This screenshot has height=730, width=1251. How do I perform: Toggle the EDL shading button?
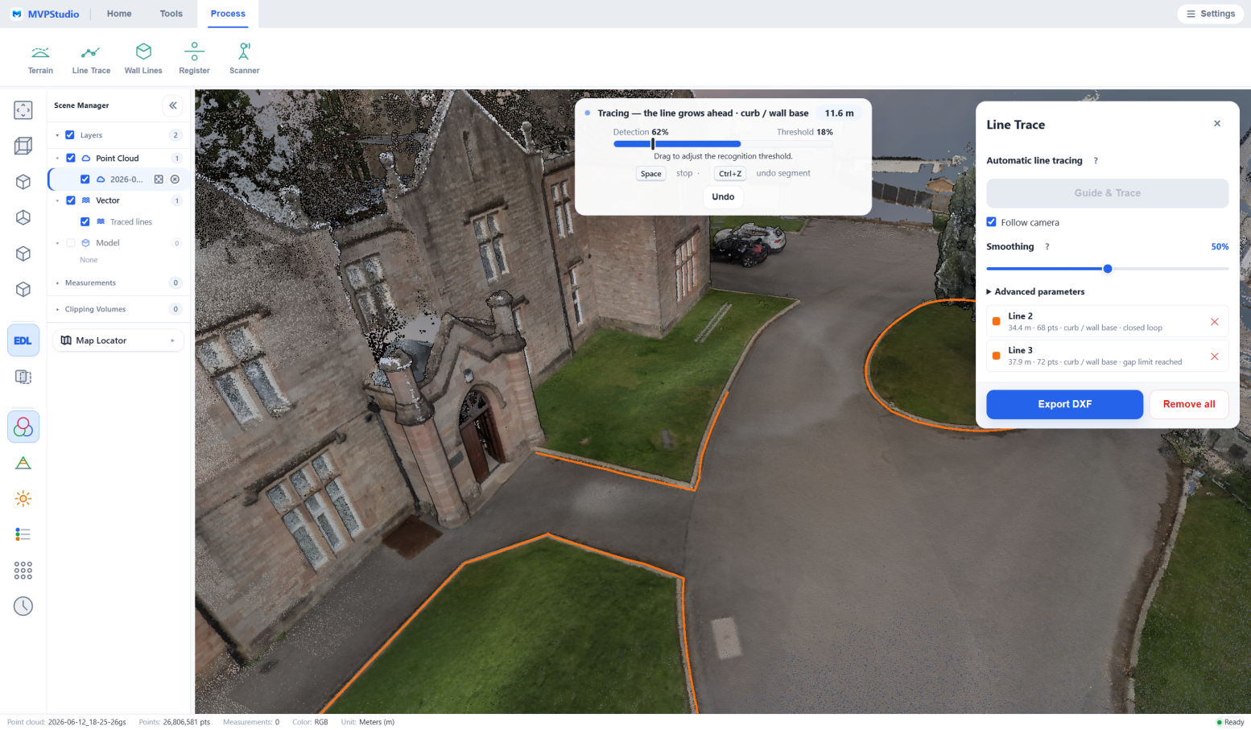(x=23, y=340)
